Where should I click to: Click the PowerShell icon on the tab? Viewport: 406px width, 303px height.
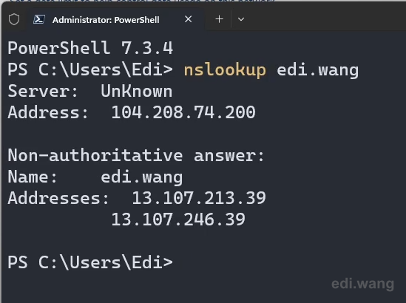pyautogui.click(x=39, y=19)
